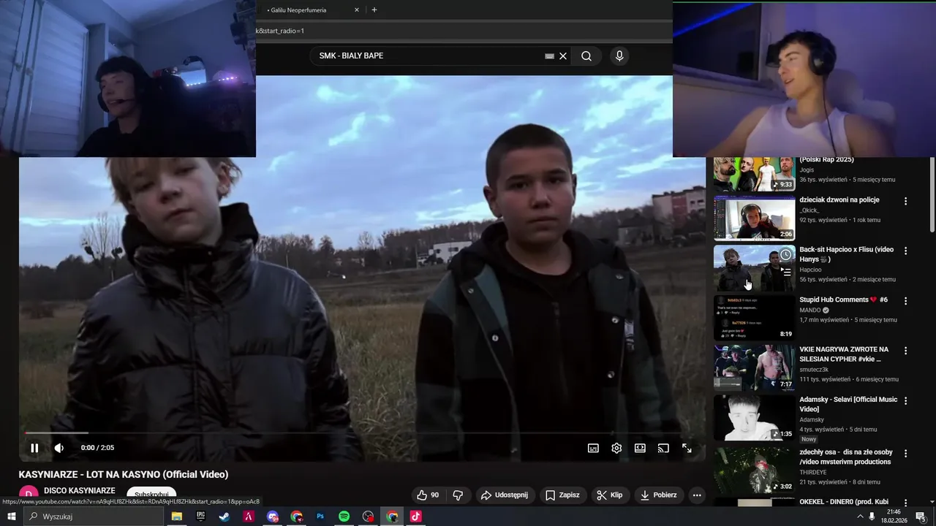936x526 pixels.
Task: Open the VKIE NAGRYWA ZWROTE thumbnail
Action: 754,367
